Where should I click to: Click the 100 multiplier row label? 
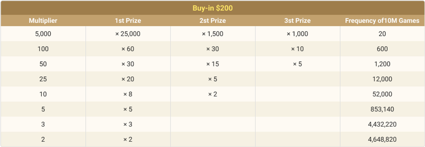coord(43,49)
